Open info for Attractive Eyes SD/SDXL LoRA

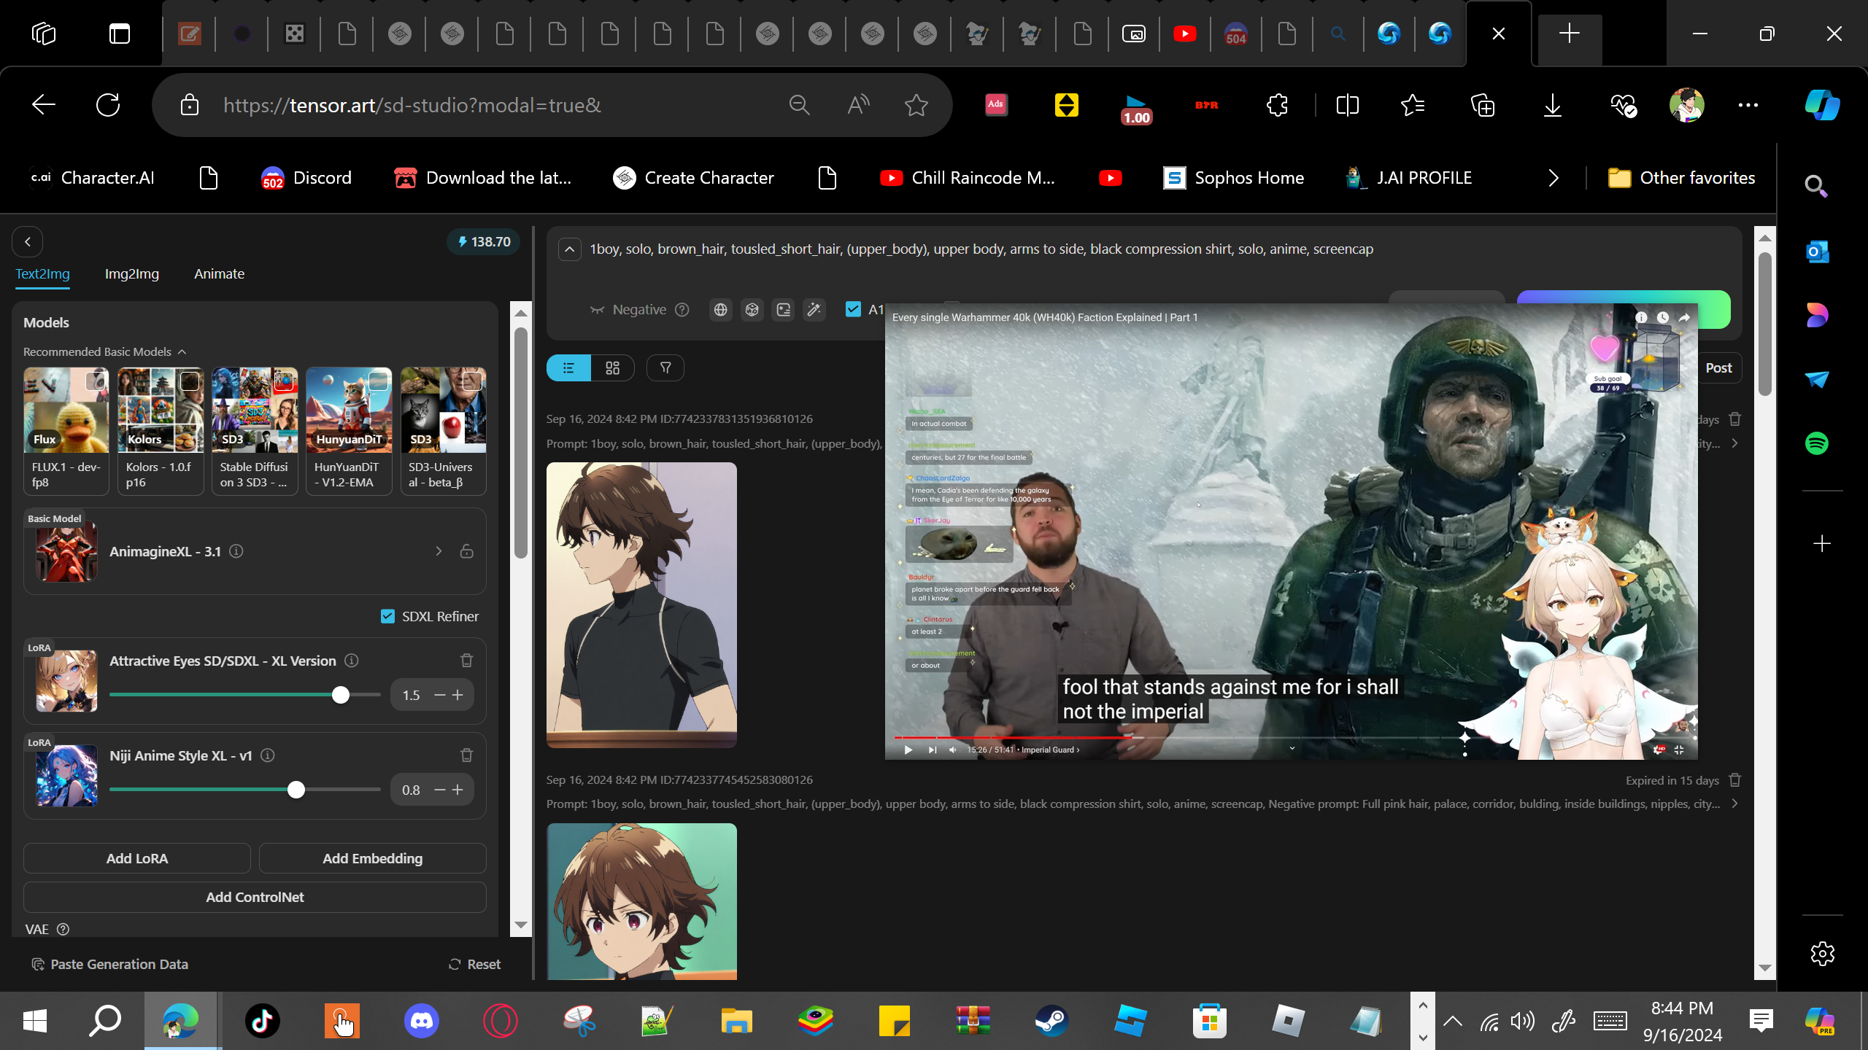tap(352, 661)
